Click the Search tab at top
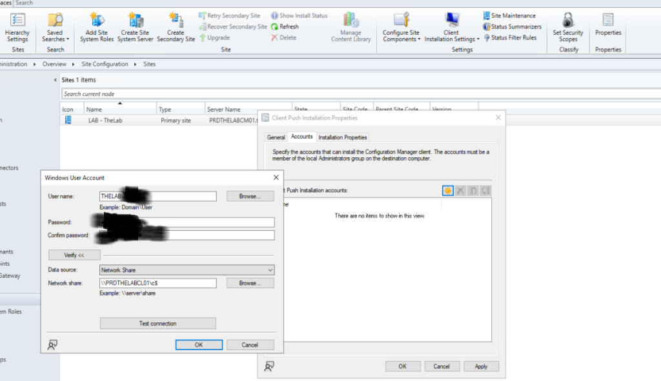This screenshot has height=381, width=661. [24, 3]
